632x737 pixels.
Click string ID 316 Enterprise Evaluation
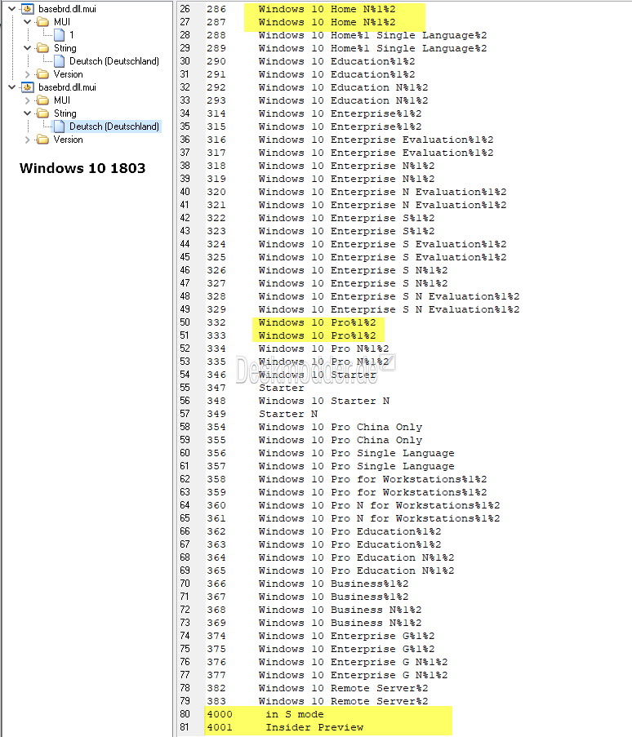(376, 140)
